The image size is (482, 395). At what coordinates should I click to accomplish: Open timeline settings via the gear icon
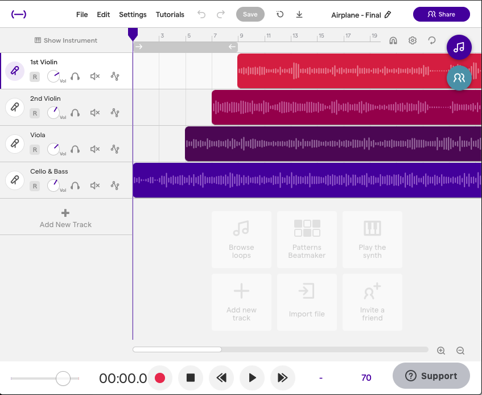(413, 40)
